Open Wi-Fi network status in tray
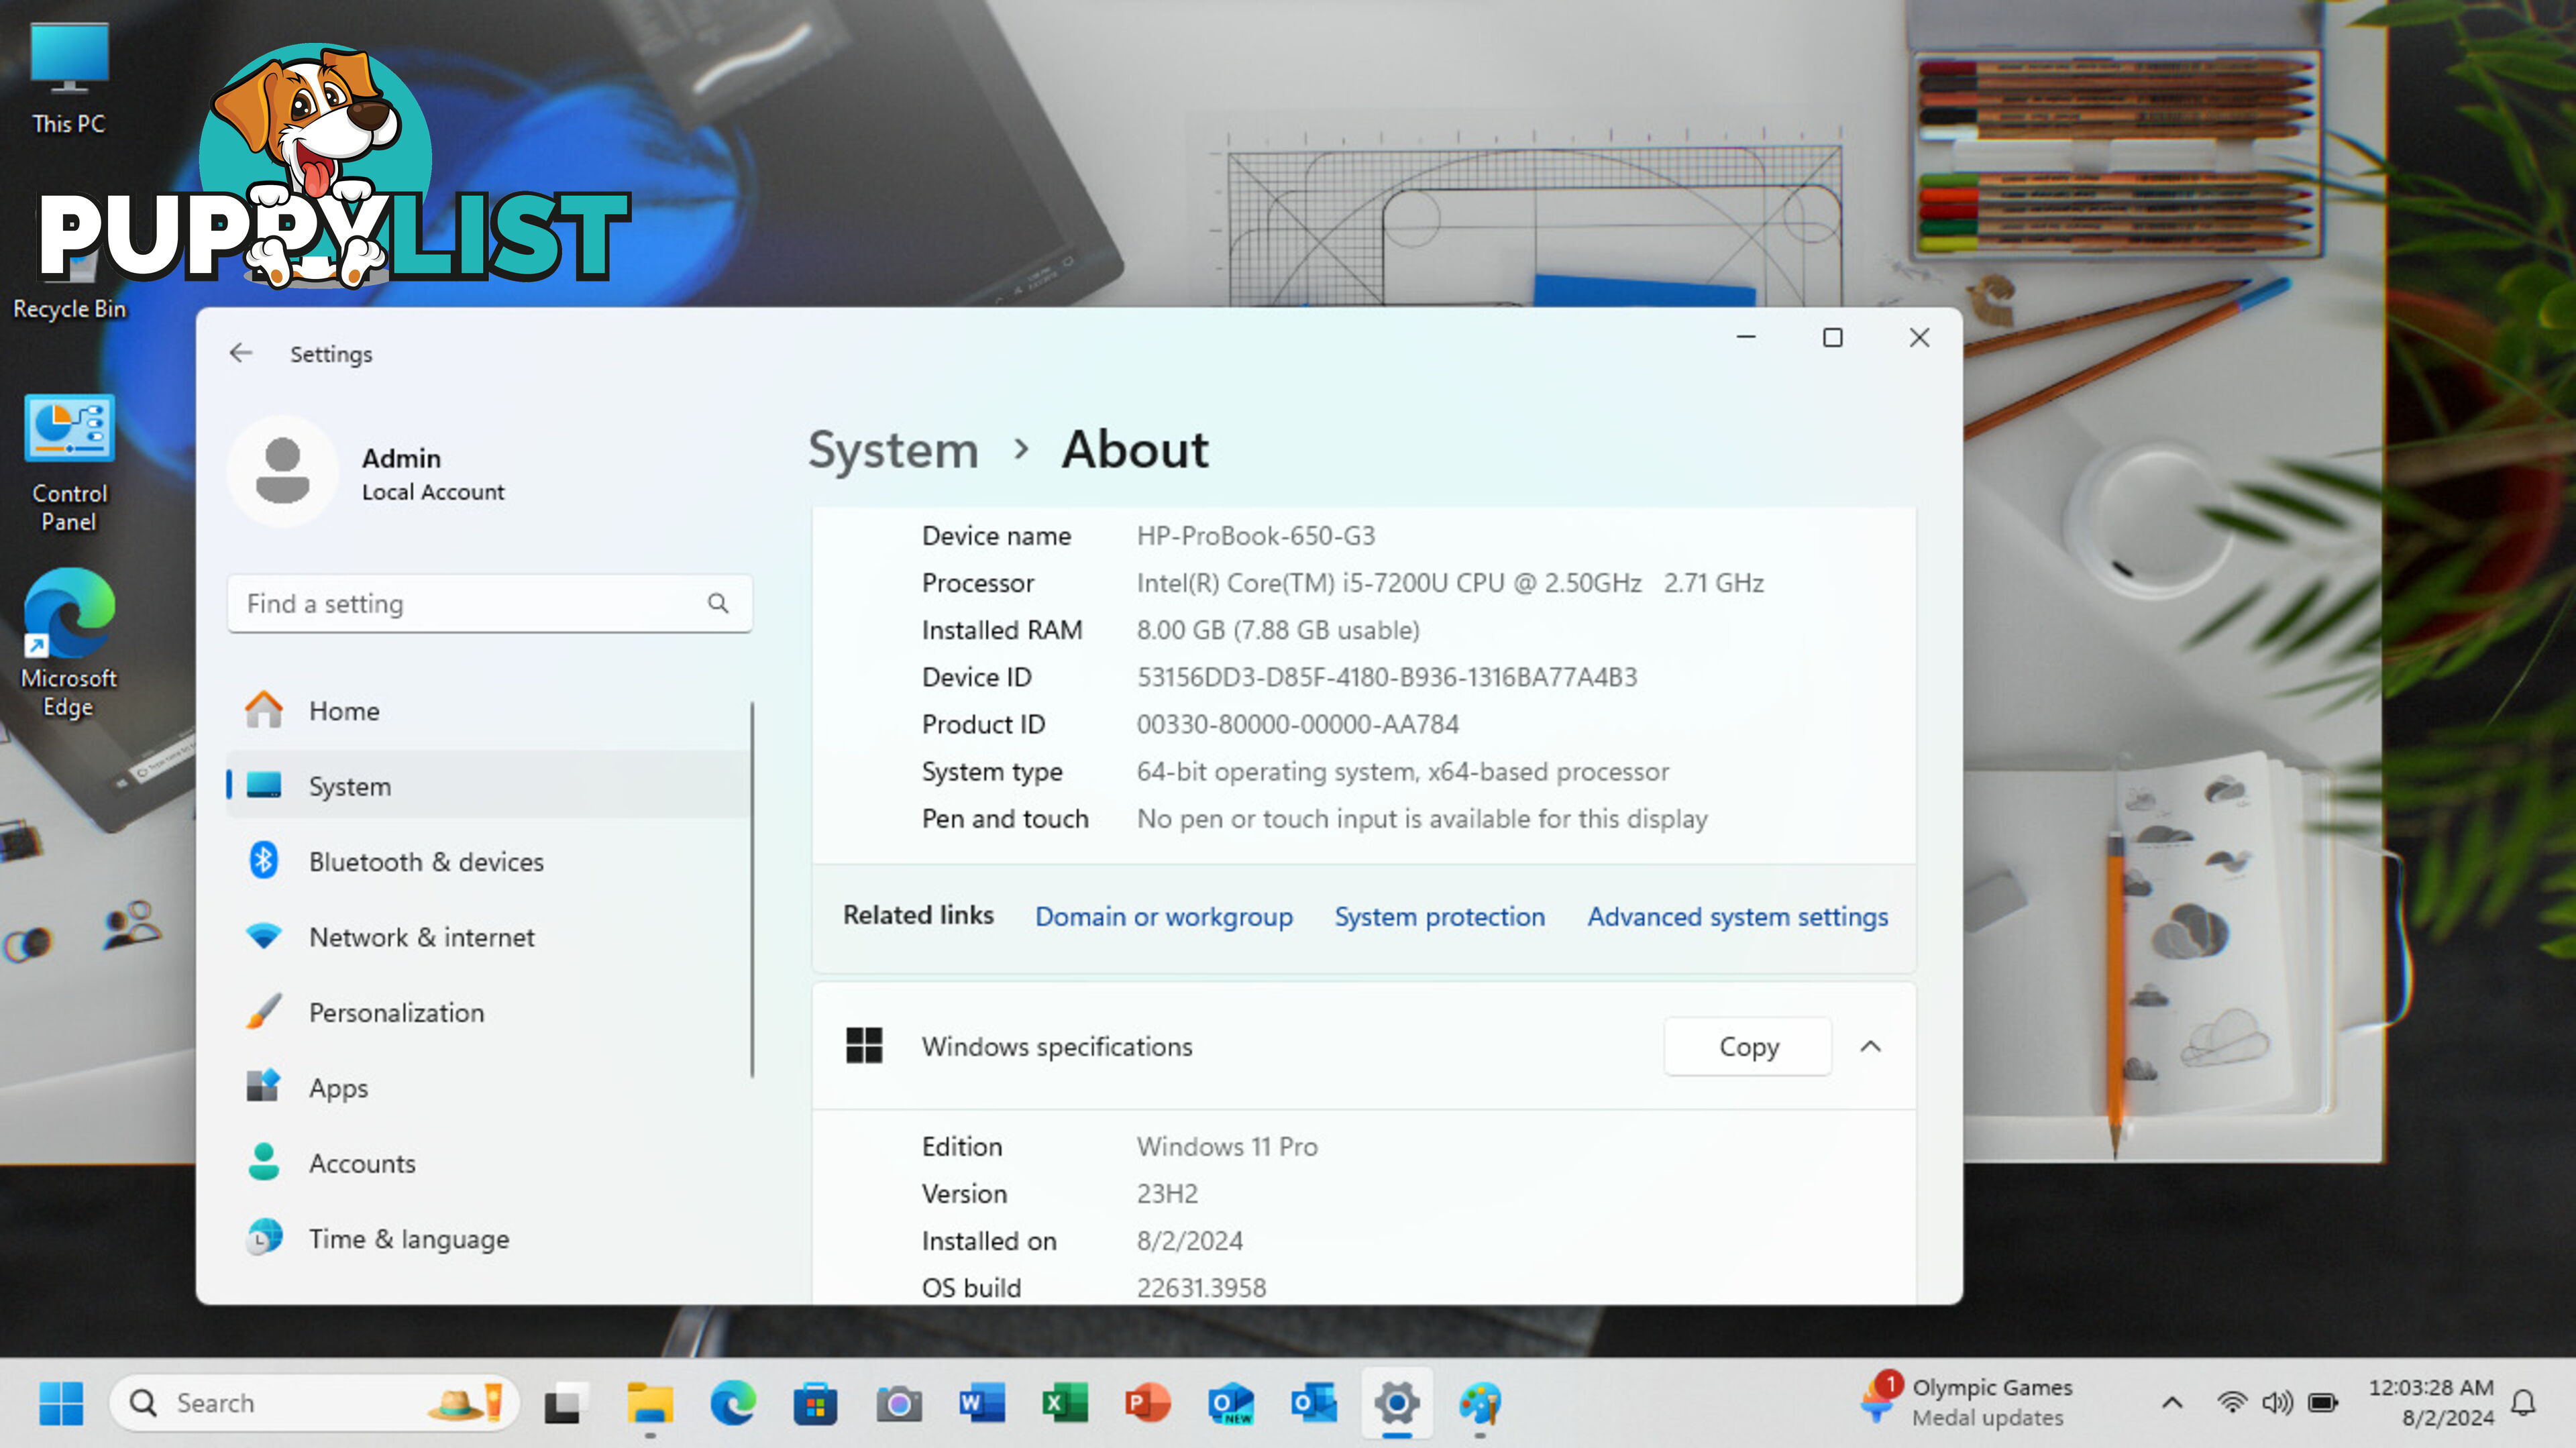 coord(2232,1403)
